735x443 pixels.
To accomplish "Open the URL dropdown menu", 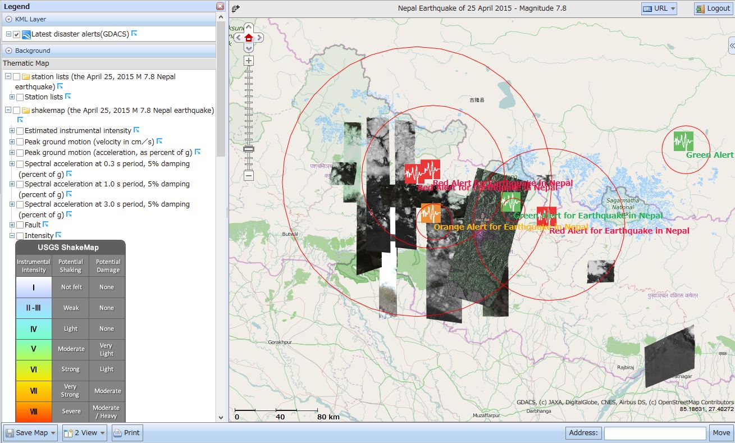I will 659,8.
